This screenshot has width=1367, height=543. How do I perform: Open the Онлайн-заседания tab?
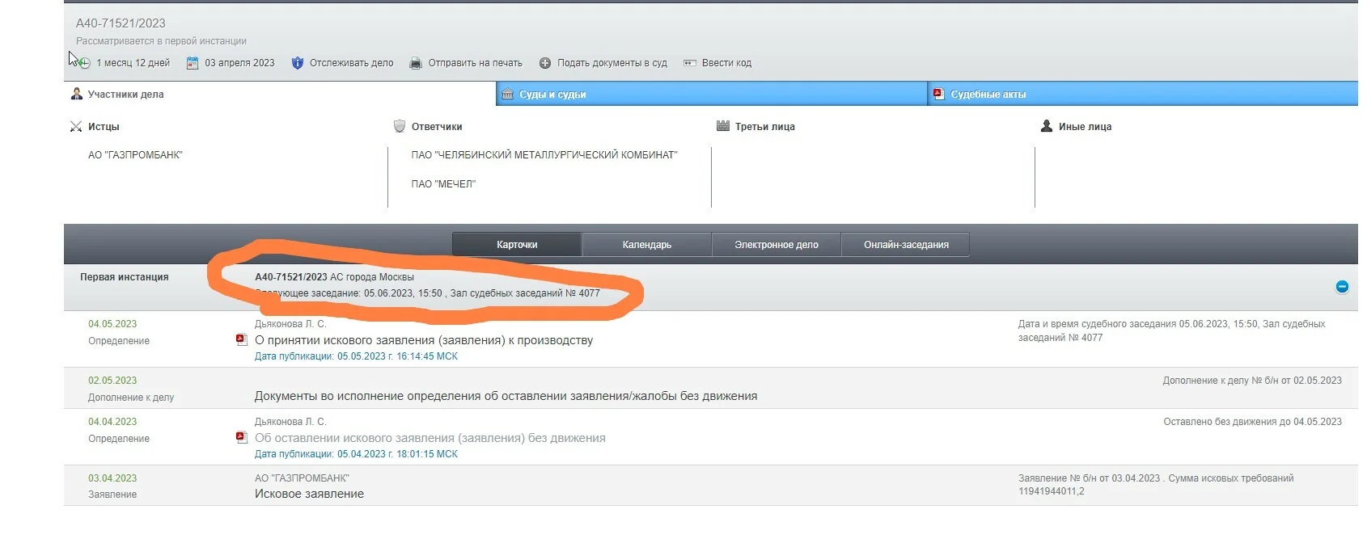(906, 245)
